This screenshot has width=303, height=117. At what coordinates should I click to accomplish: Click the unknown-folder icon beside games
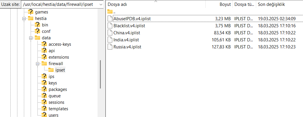coord(31,12)
